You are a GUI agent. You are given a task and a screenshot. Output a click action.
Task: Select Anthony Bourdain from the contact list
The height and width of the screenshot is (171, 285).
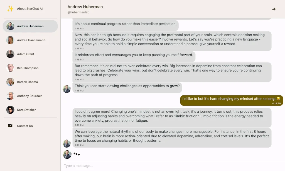tap(30, 96)
